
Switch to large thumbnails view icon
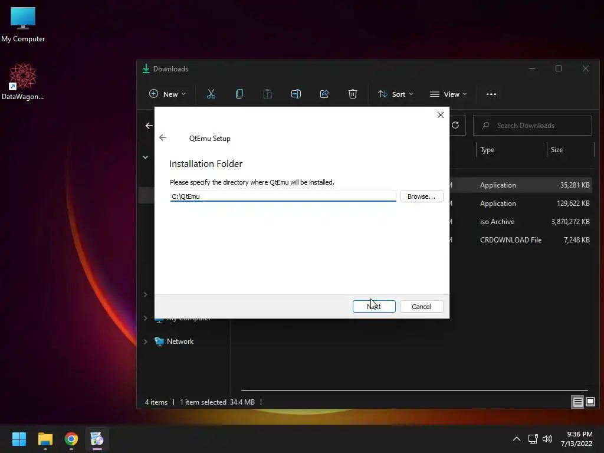click(x=590, y=402)
